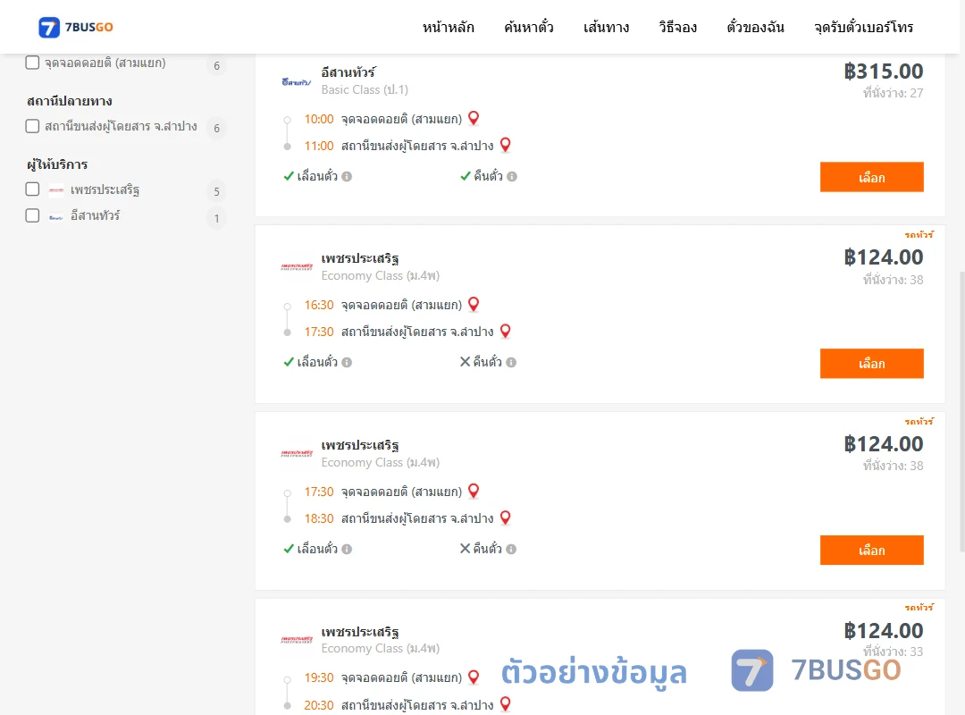The height and width of the screenshot is (715, 965).
Task: Open the วิธีจอง menu item
Action: click(x=677, y=27)
